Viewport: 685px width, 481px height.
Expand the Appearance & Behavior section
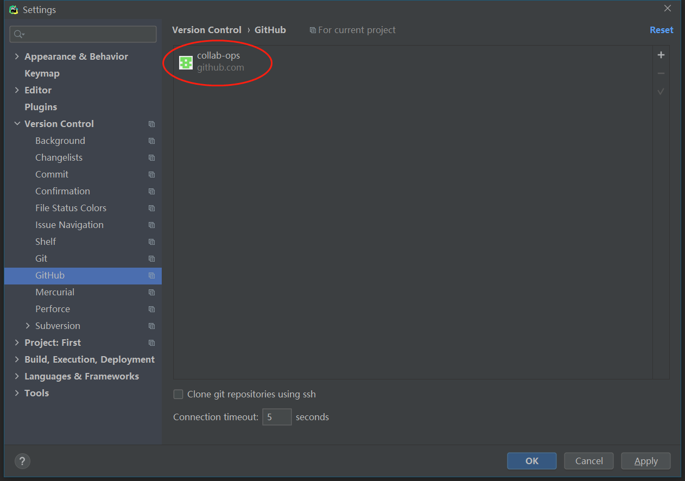click(x=17, y=56)
